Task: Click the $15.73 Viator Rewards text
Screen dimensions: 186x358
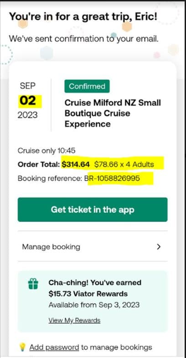Action: tap(88, 293)
